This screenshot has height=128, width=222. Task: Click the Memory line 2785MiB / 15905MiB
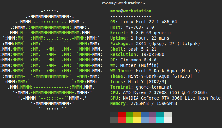[x=144, y=103]
